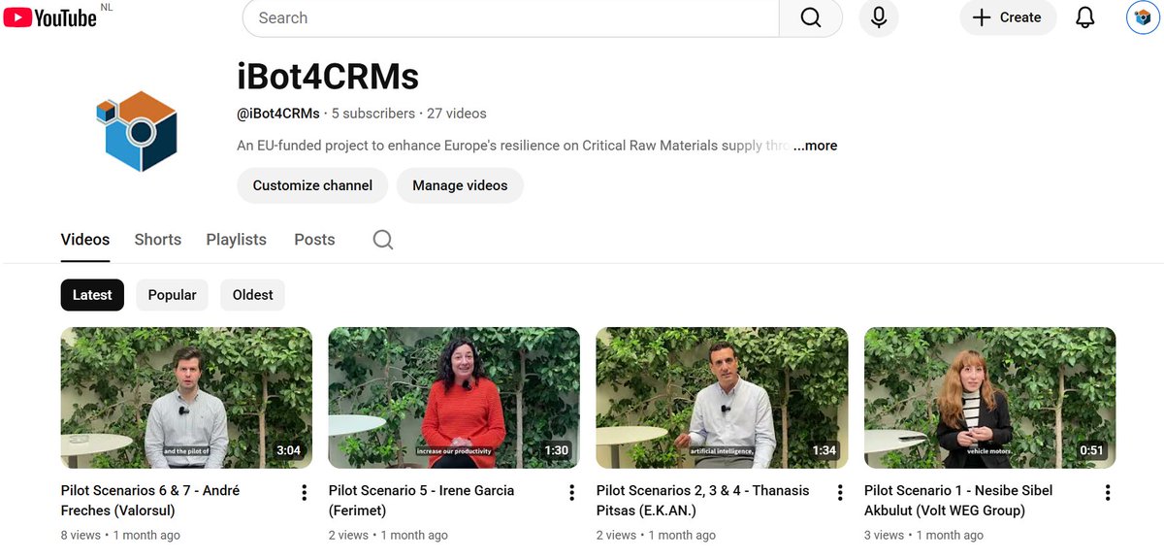1164x560 pixels.
Task: Click into the Search input field
Action: click(511, 17)
